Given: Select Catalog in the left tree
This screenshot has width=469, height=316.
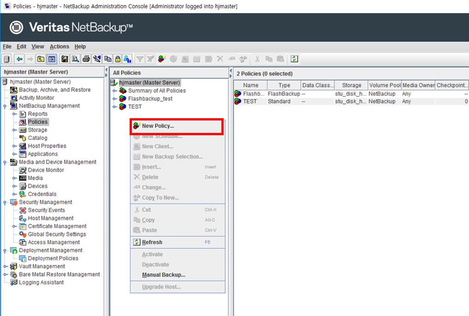Looking at the screenshot, I should (x=37, y=138).
